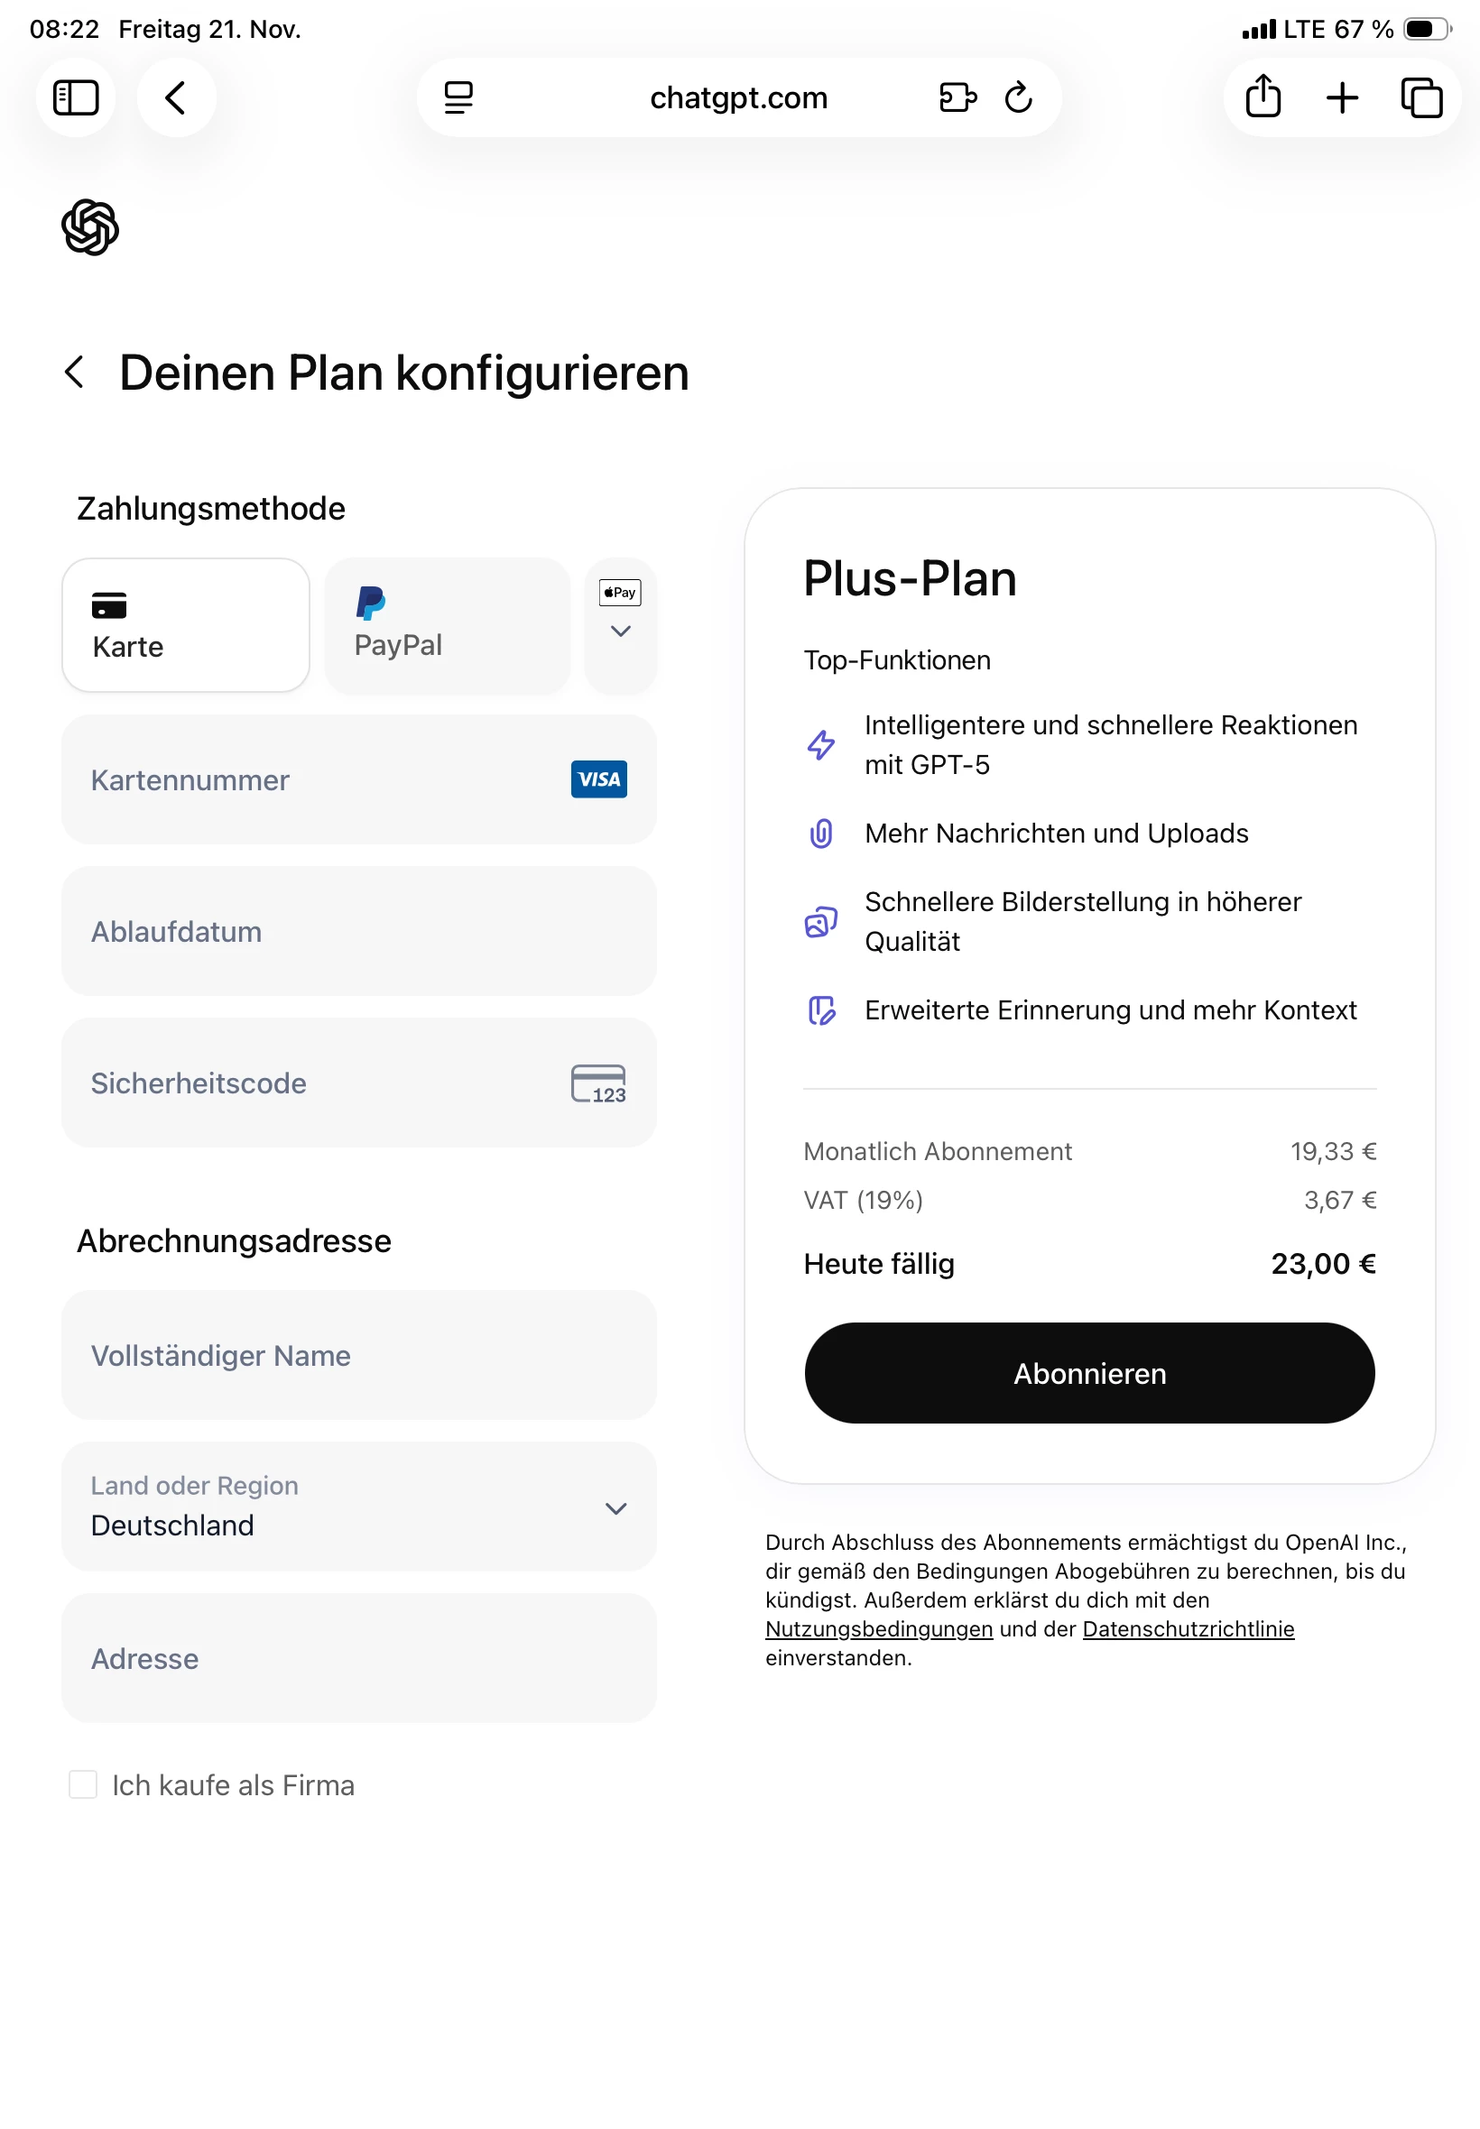Open the Safari sidebar panel
This screenshot has width=1480, height=2129.
(x=76, y=97)
